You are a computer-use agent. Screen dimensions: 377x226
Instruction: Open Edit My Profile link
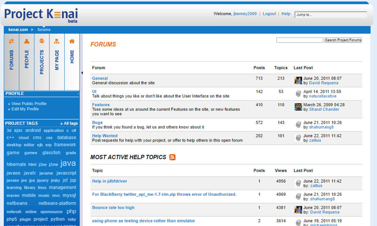tap(25, 109)
